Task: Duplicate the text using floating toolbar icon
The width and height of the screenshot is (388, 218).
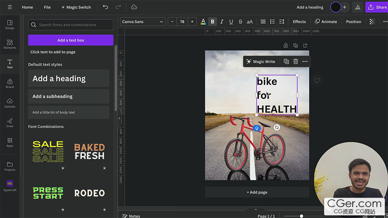Action: [x=286, y=62]
